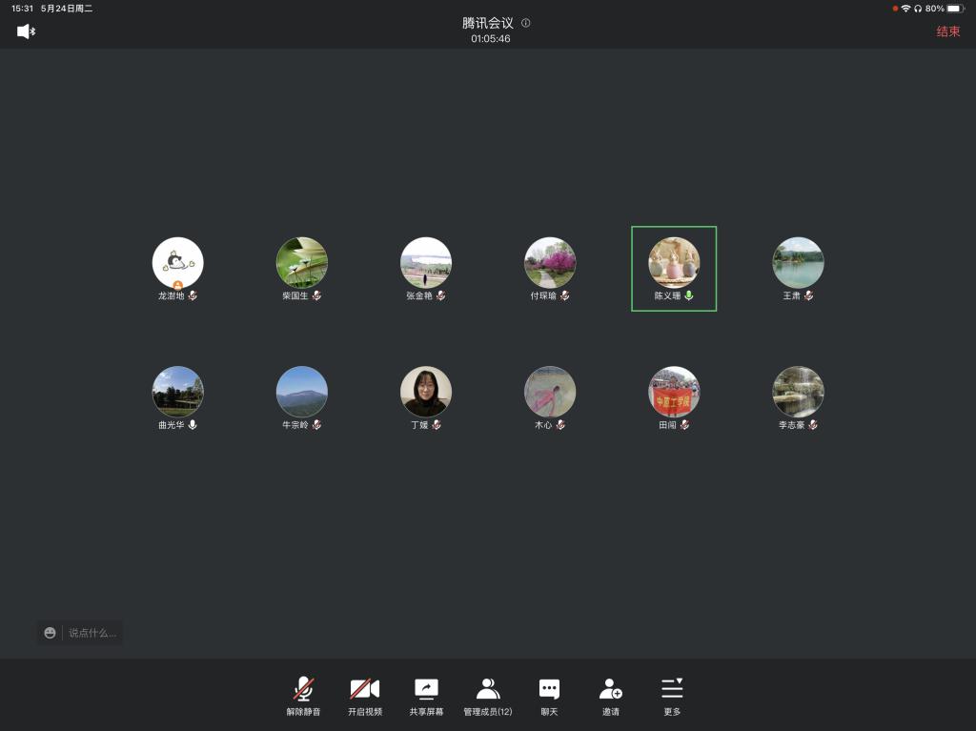
Task: Tap 丁媛's profile photo
Action: pyautogui.click(x=426, y=391)
